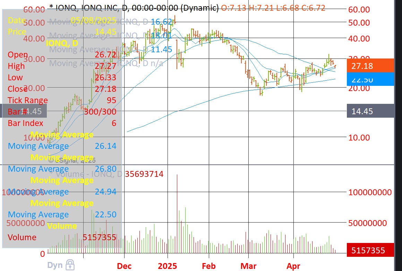Click the Dyn label at chart bottom
402x271 pixels.
click(54, 265)
